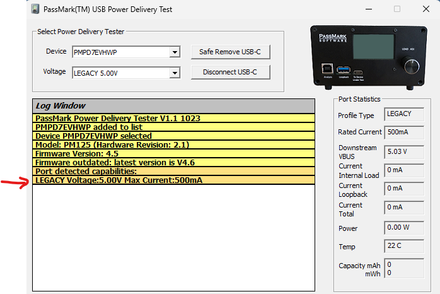
Task: Click the Temp value 22 C
Action: pyautogui.click(x=404, y=246)
